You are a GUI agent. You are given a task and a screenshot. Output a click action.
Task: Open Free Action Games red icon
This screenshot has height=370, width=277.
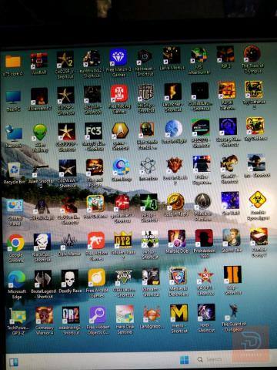(96, 240)
